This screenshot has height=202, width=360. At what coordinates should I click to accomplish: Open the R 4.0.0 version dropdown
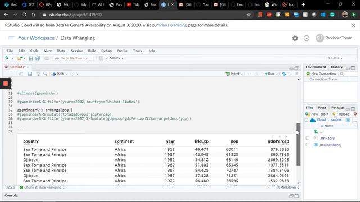coord(335,58)
